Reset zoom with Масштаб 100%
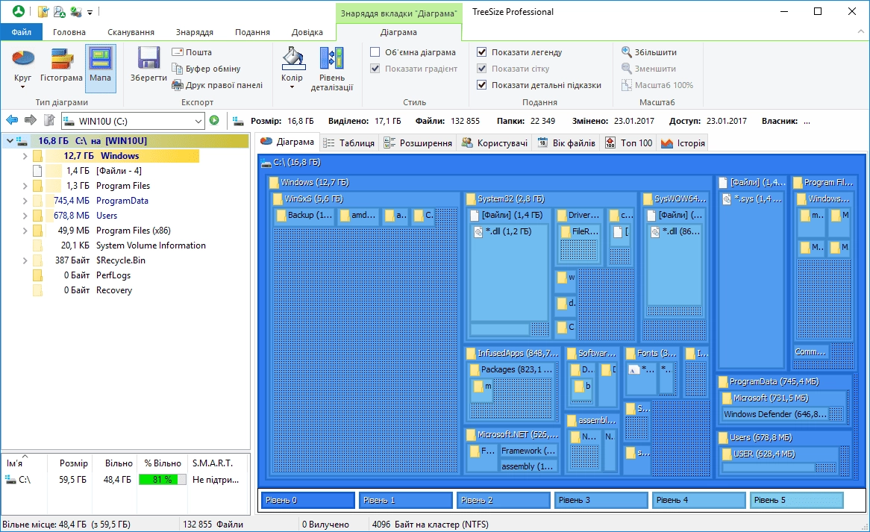 657,85
